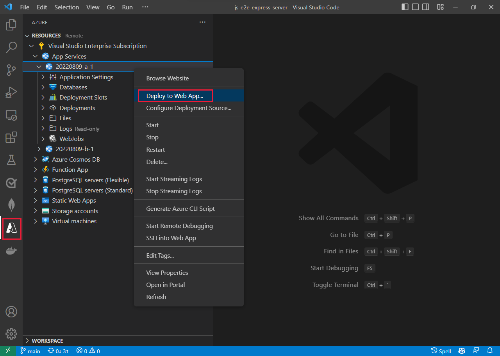Image resolution: width=500 pixels, height=356 pixels.
Task: Click the main branch indicator in status bar
Action: click(30, 351)
